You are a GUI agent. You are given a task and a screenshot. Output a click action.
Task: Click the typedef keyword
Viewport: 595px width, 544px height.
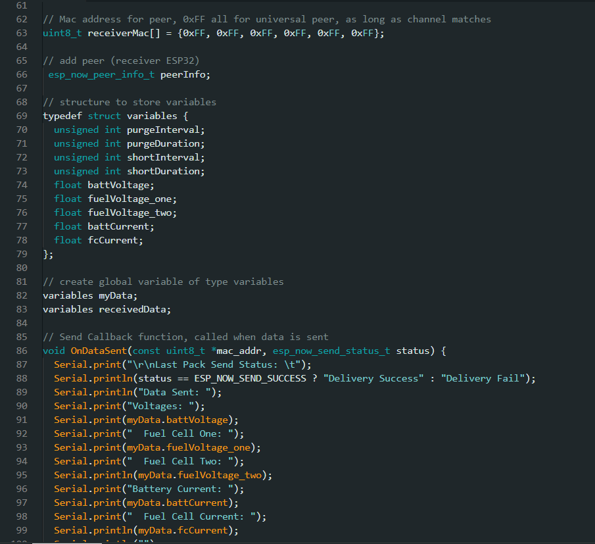point(62,116)
